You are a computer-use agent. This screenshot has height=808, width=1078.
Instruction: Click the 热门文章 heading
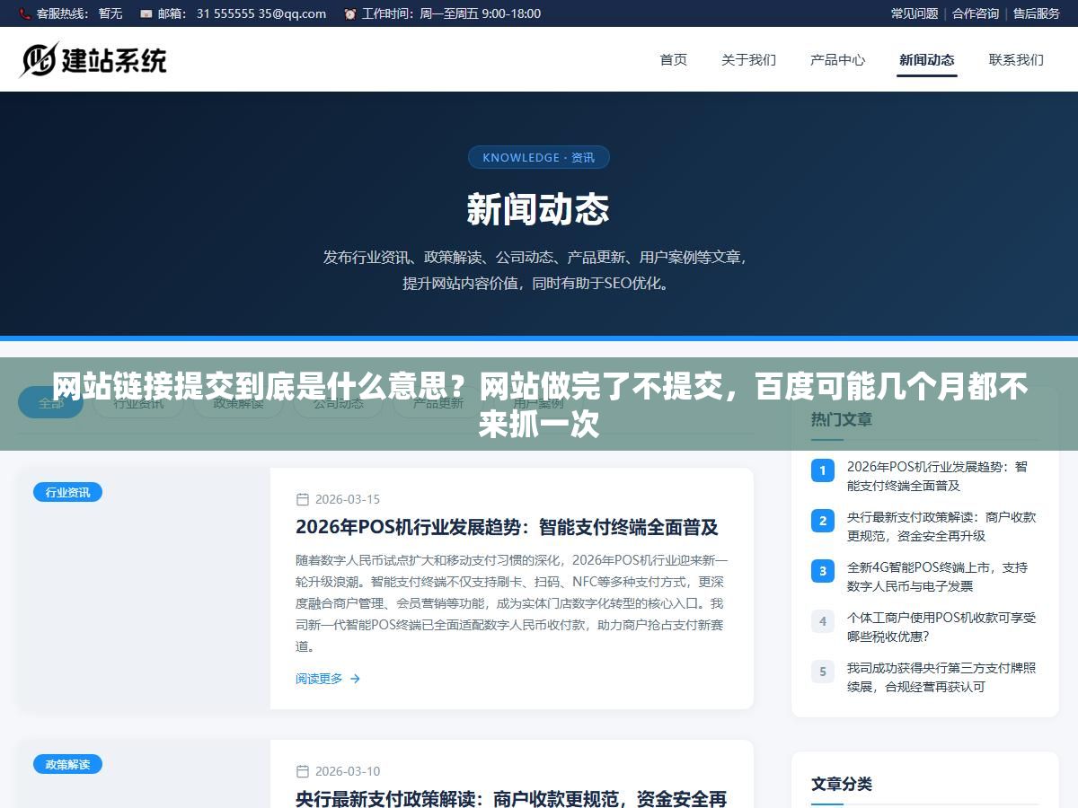tap(842, 419)
